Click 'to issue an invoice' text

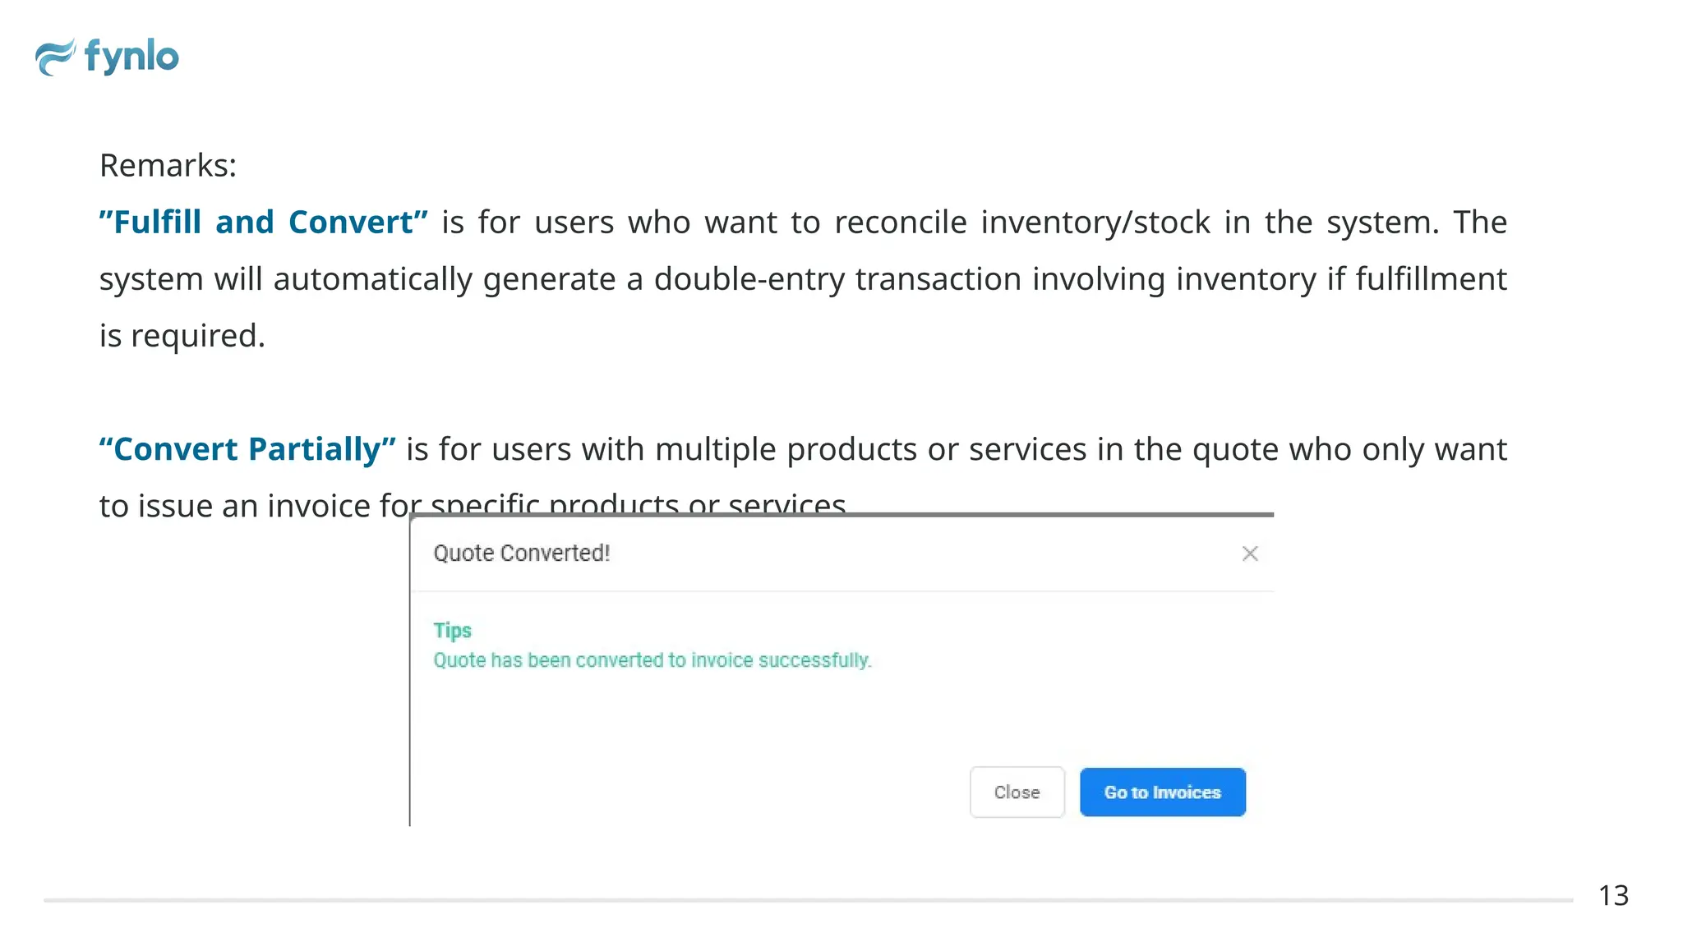[x=235, y=506]
